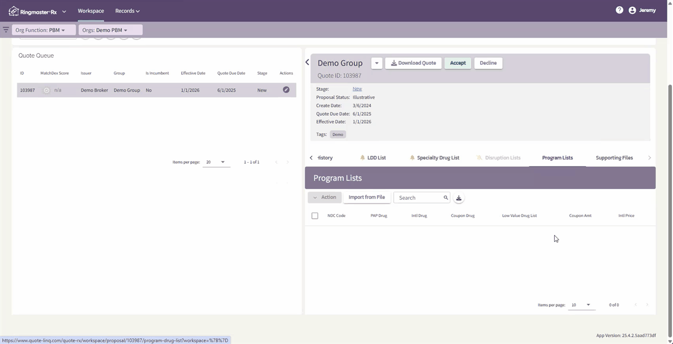Click the Demo Broker issuer cell
Viewport: 673px width, 344px height.
coord(94,90)
